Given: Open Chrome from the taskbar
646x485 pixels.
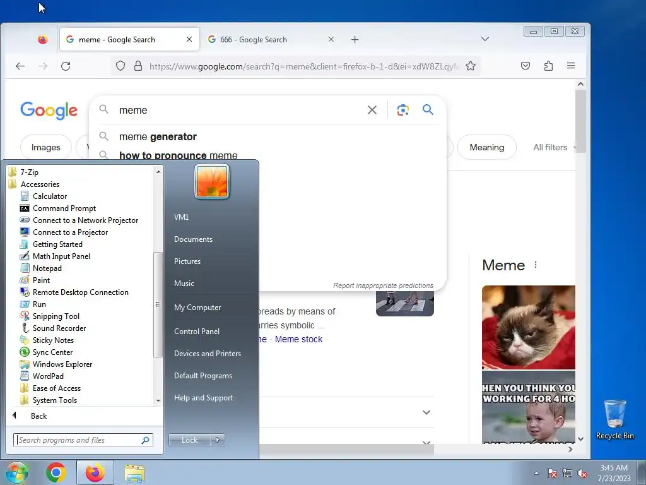Looking at the screenshot, I should [56, 472].
